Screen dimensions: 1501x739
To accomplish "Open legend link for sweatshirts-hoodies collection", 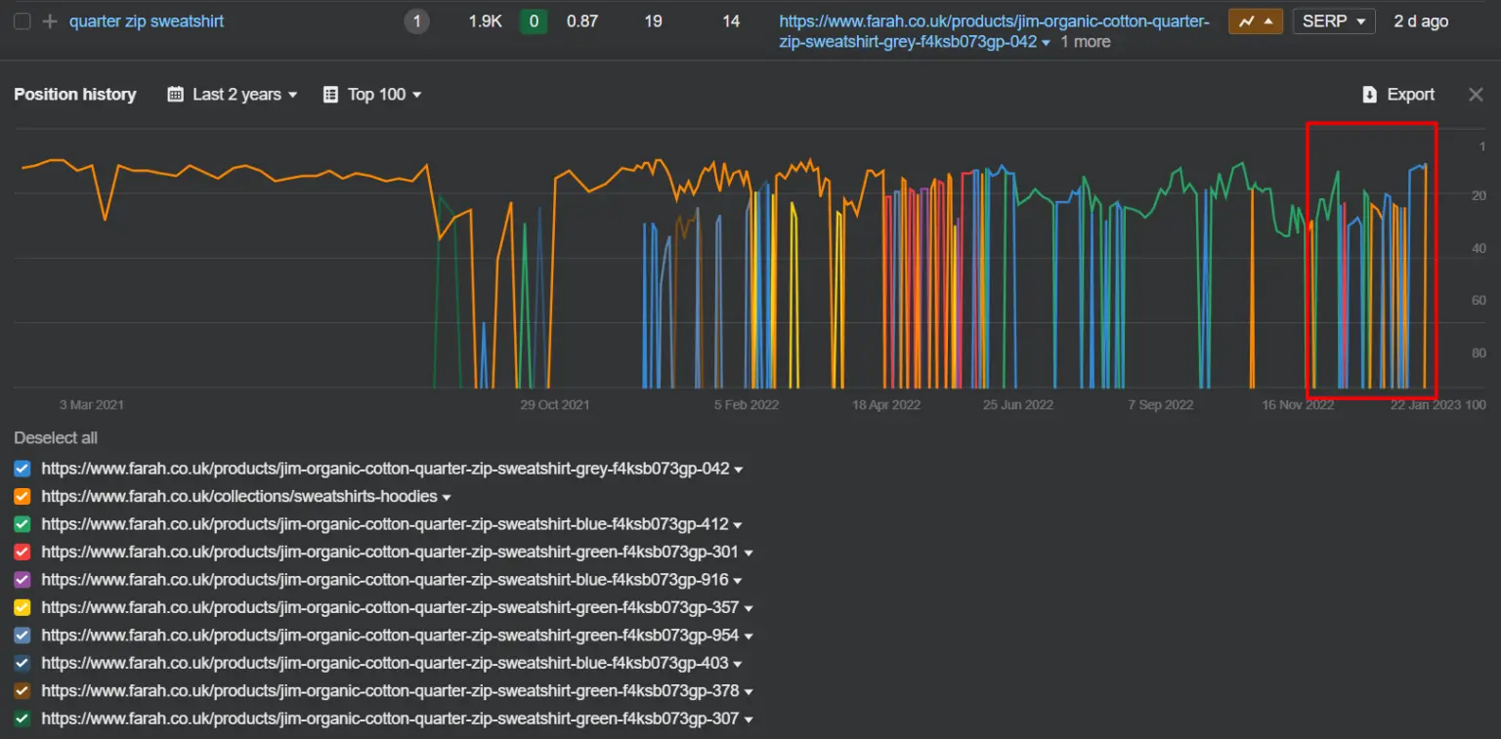I will click(239, 496).
